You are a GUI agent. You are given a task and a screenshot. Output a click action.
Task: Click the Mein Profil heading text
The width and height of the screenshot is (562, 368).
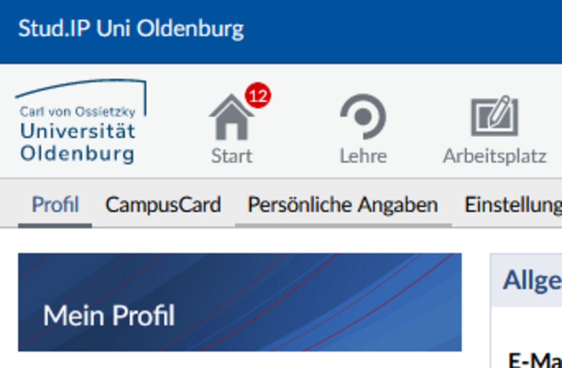click(109, 316)
